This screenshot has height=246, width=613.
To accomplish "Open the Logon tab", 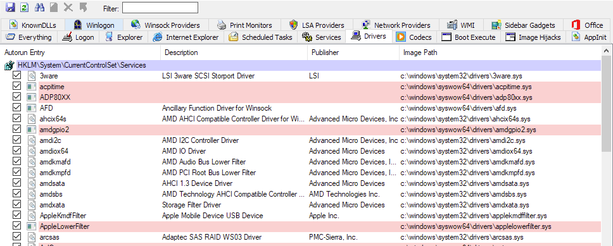I will click(x=79, y=37).
